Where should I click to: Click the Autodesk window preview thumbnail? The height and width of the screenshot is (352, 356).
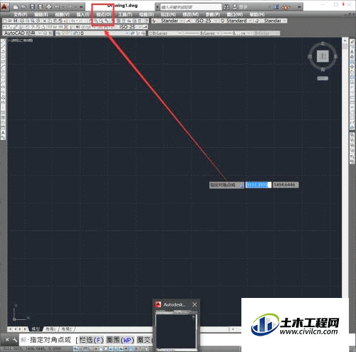(x=176, y=332)
